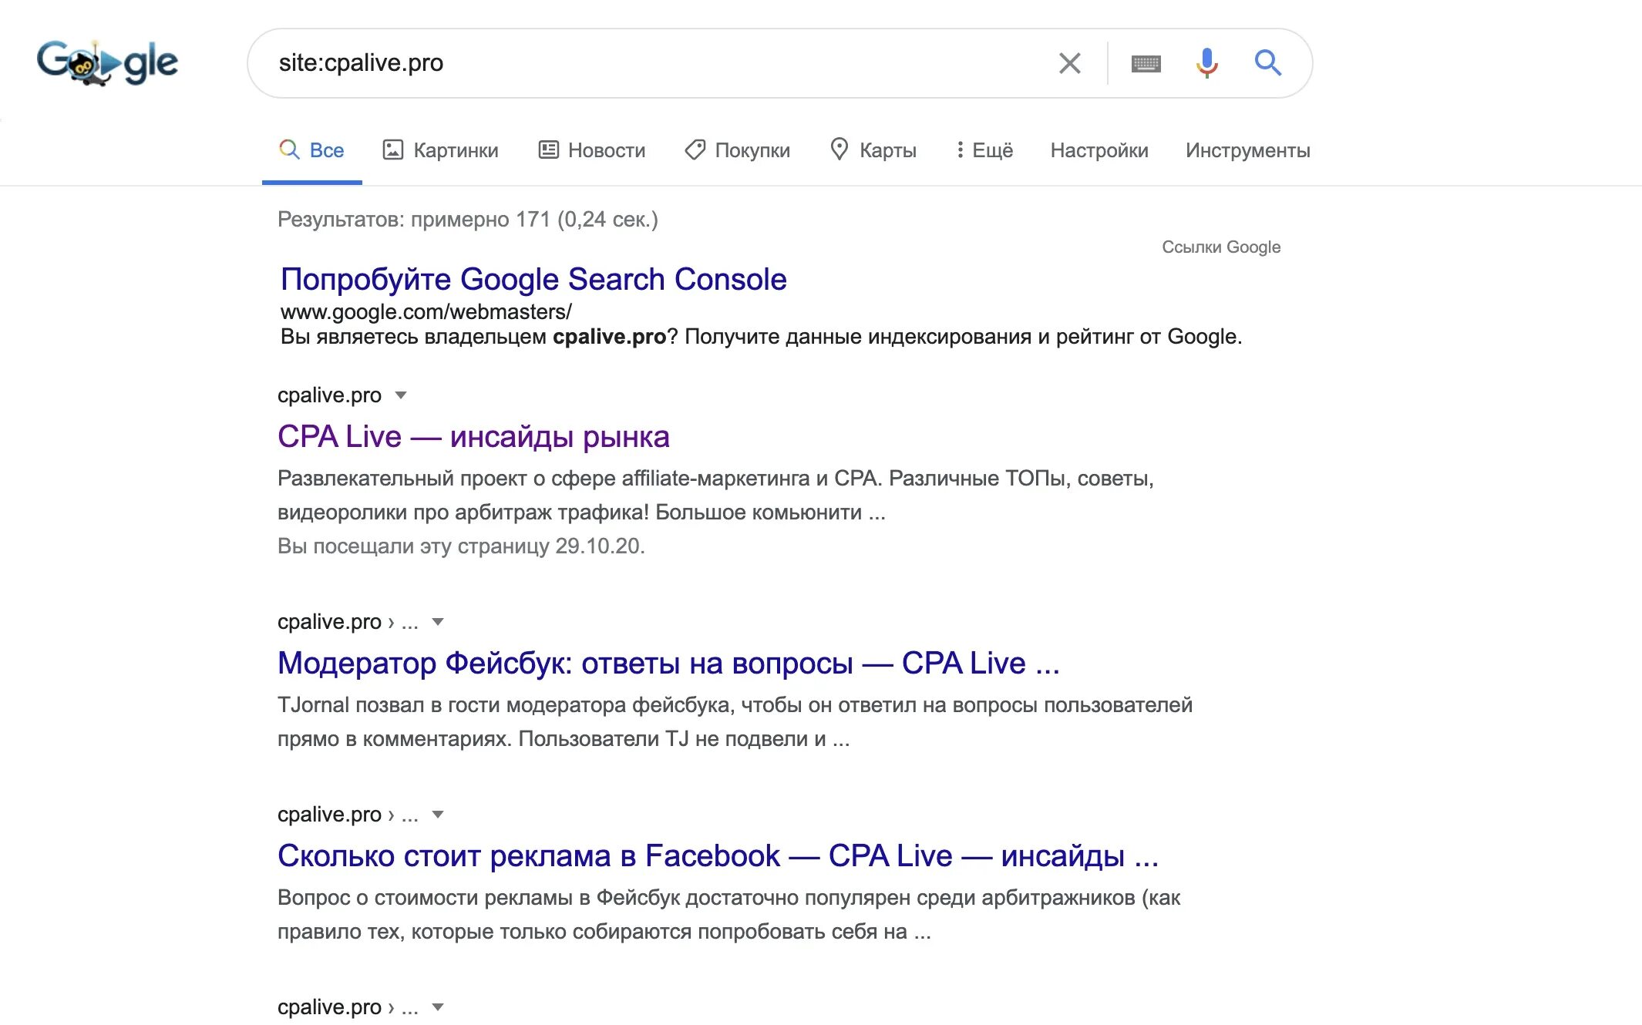Screen dimensions: 1642x1025
Task: Clear the search query with X
Action: tap(1070, 63)
